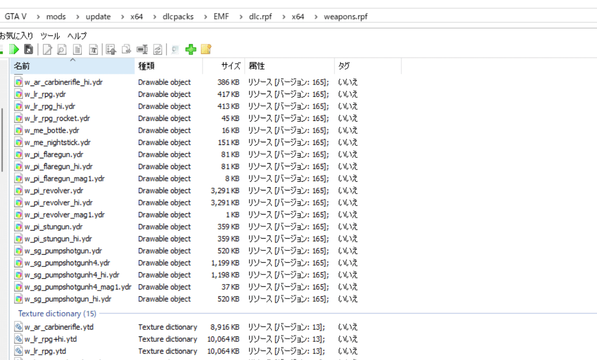Click the green plus add icon
The image size is (597, 360).
coord(191,49)
